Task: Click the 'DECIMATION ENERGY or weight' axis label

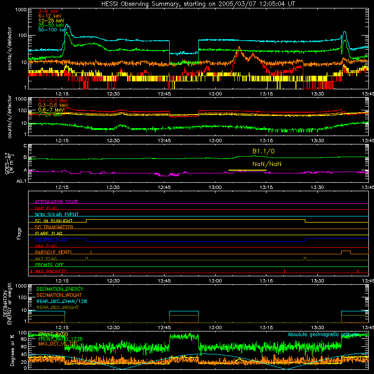Action: [x=7, y=303]
